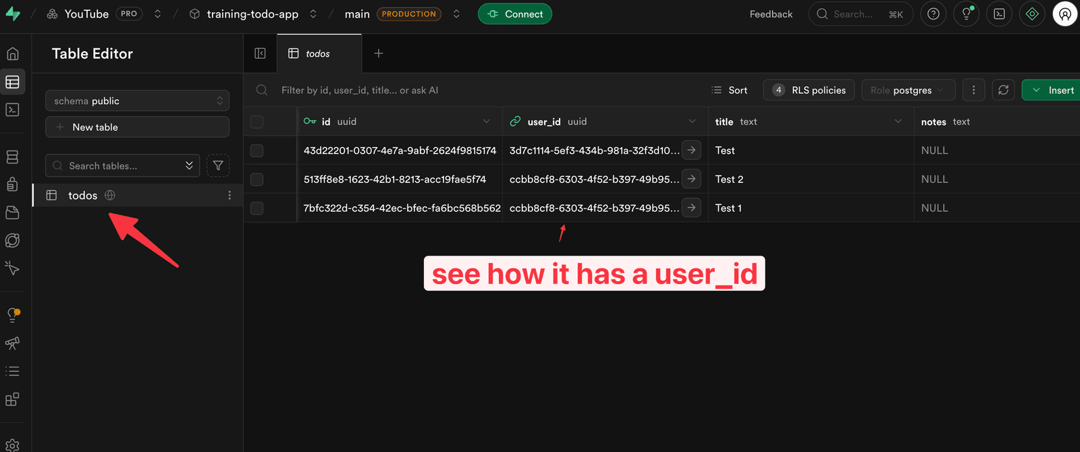The image size is (1080, 452).
Task: Switch to the todos tab
Action: click(x=319, y=53)
